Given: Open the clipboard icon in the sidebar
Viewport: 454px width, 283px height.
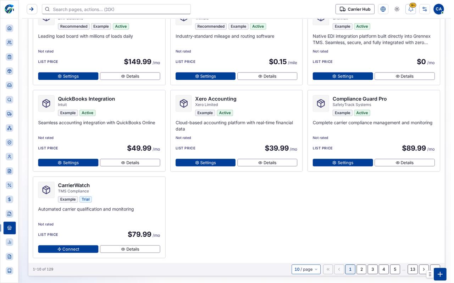Looking at the screenshot, I should click(x=10, y=57).
